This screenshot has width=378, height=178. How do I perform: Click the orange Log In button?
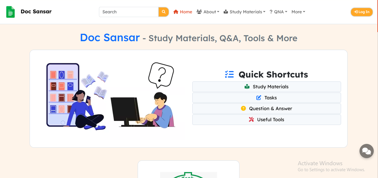pyautogui.click(x=362, y=12)
